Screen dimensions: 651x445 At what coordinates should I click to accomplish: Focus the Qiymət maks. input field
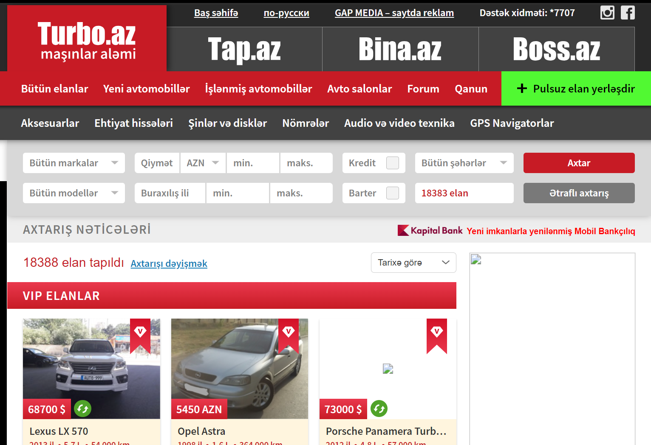(x=306, y=163)
